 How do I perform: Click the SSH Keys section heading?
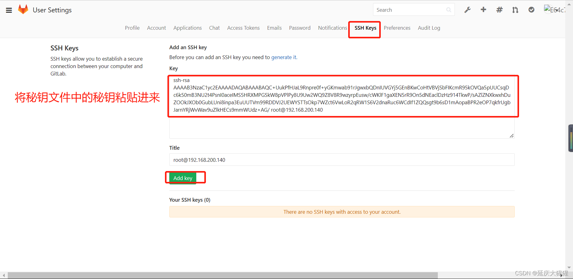pyautogui.click(x=64, y=48)
